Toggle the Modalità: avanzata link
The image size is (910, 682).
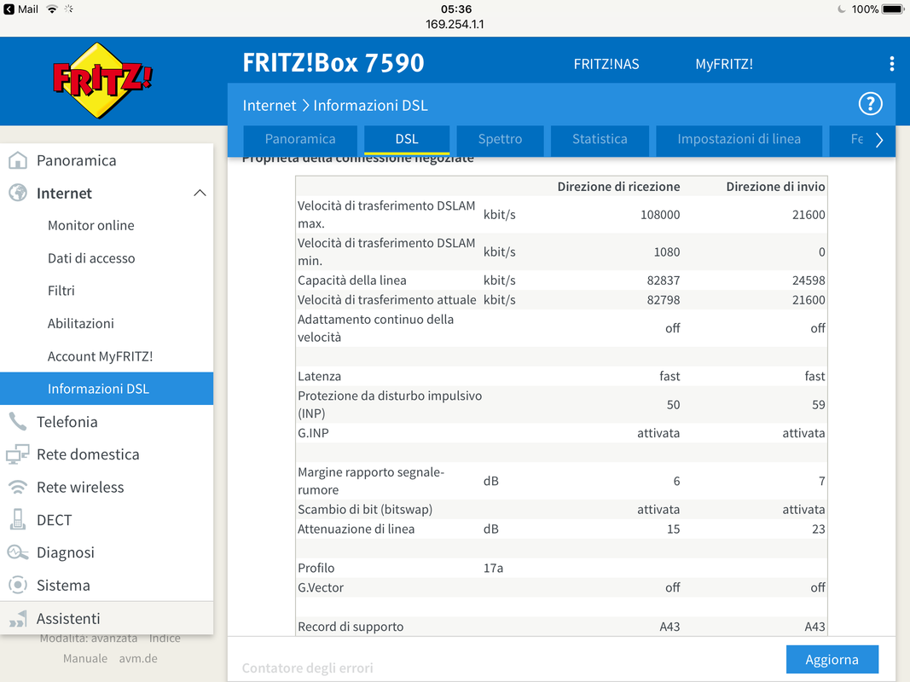coord(89,639)
